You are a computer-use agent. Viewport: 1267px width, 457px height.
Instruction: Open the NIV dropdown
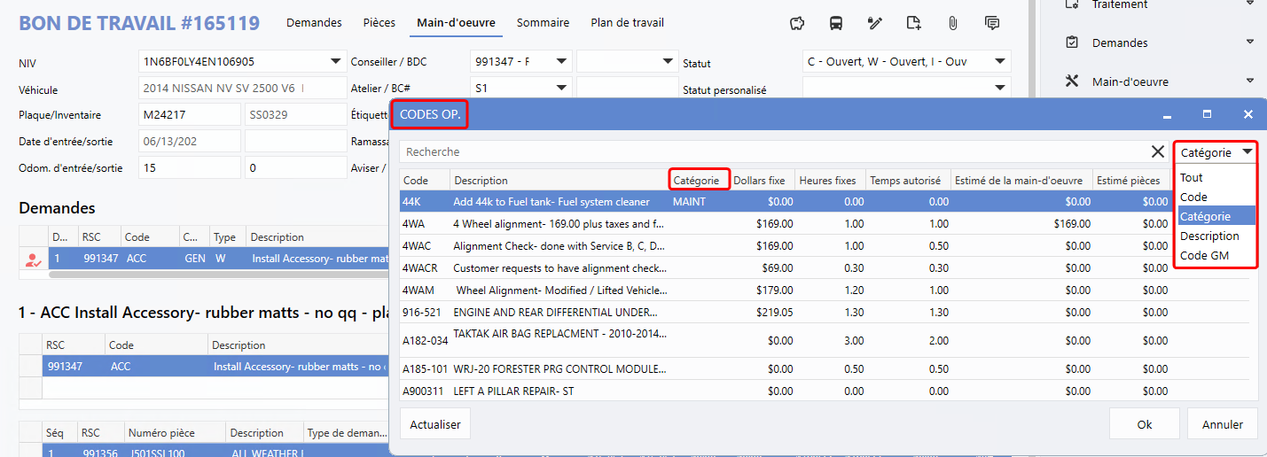click(x=335, y=61)
